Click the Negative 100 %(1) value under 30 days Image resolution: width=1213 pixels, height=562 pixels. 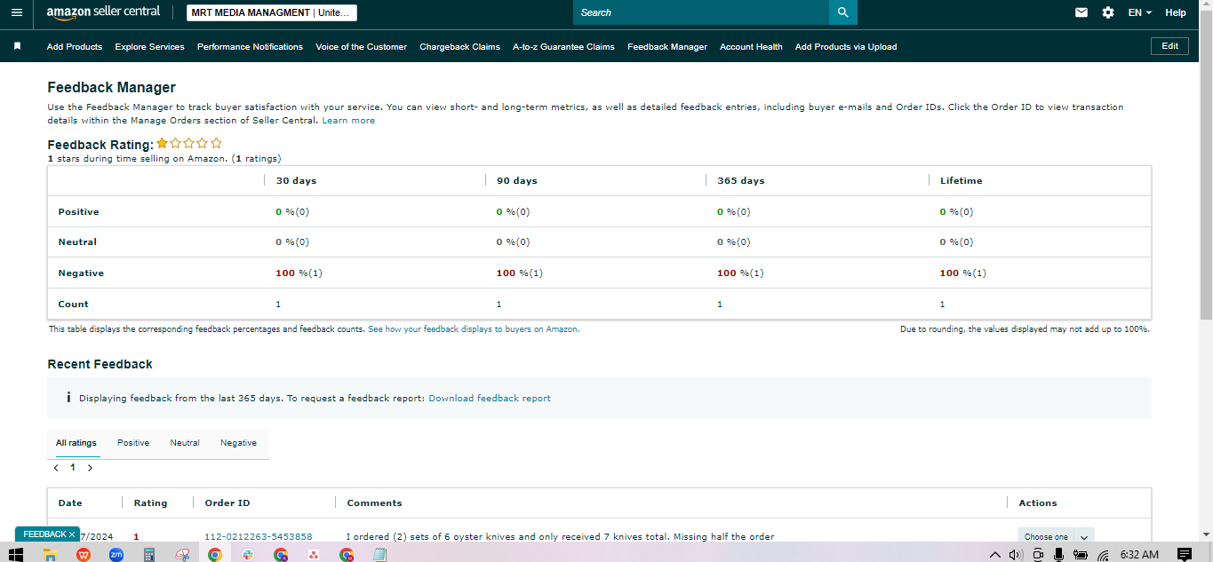299,273
